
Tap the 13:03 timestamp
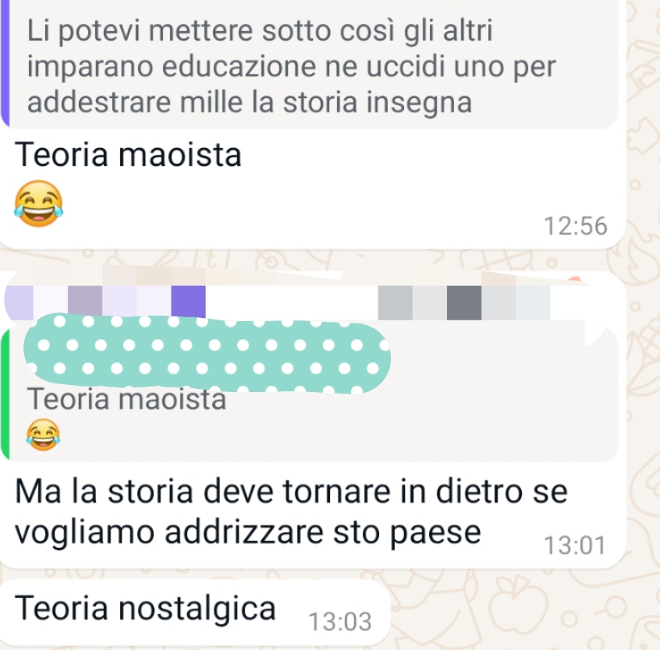click(339, 621)
